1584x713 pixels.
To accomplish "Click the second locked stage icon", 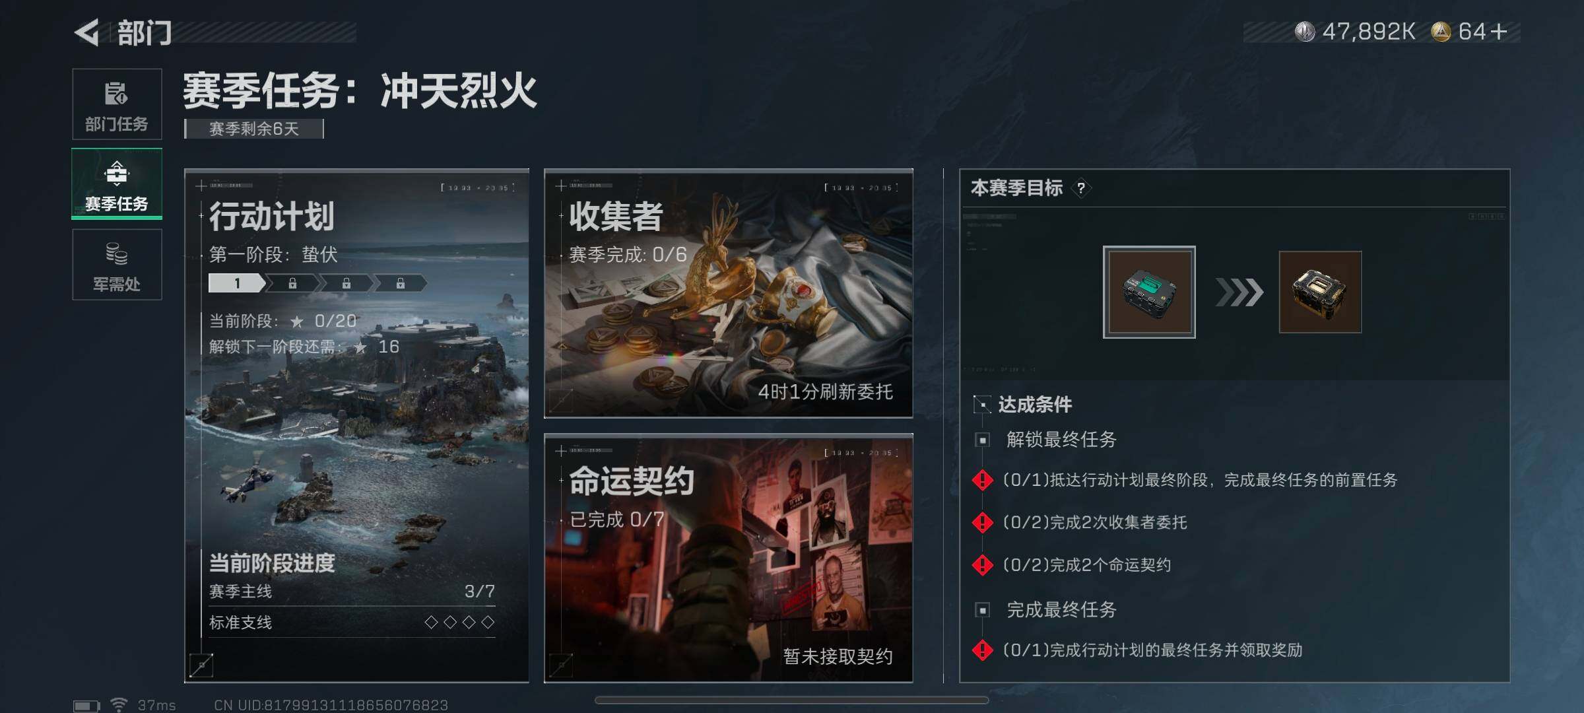I will pos(346,283).
